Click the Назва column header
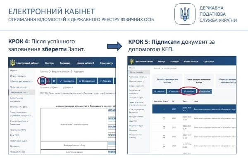The width and height of the screenshot is (248, 165). coord(196,101)
